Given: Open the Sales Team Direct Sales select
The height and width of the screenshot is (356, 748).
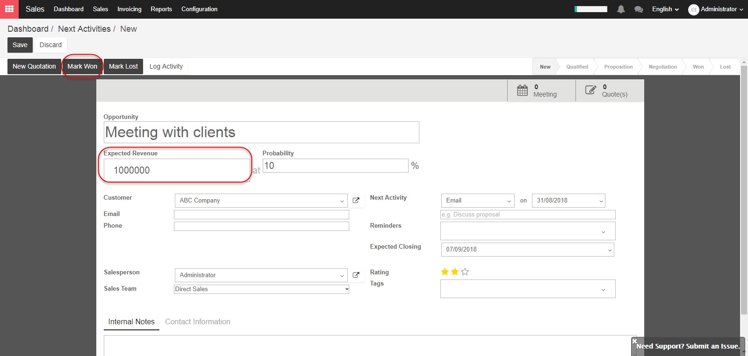Looking at the screenshot, I should click(261, 289).
